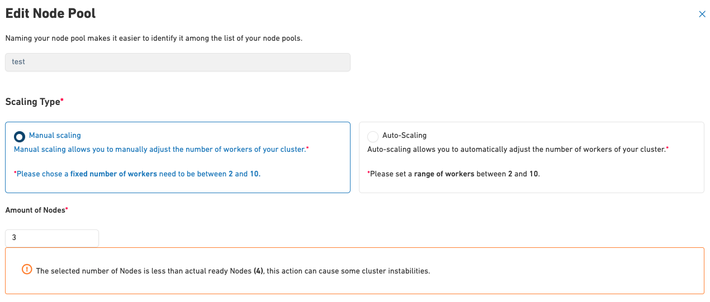Select the Manual scaling radio button

point(20,136)
